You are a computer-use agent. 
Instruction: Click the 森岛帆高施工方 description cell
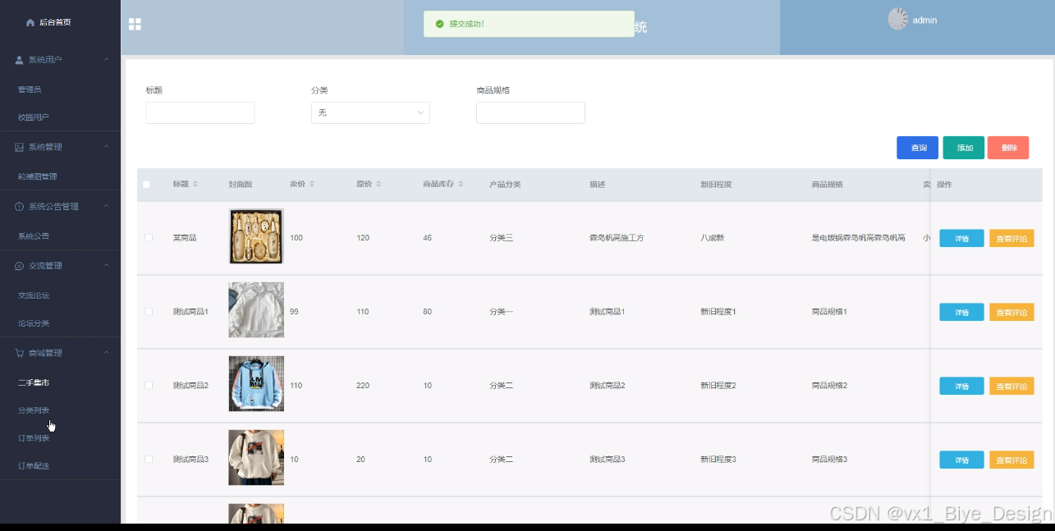(x=617, y=238)
